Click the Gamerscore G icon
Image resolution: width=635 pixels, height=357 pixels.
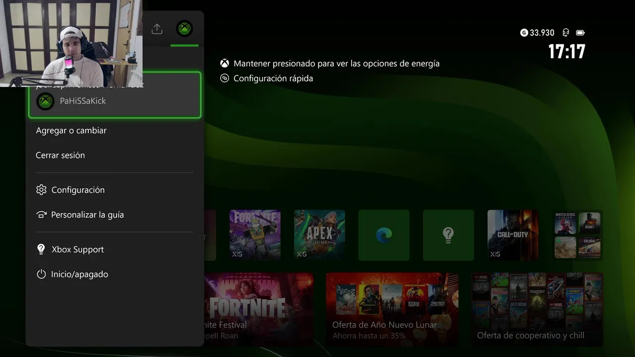tap(524, 33)
